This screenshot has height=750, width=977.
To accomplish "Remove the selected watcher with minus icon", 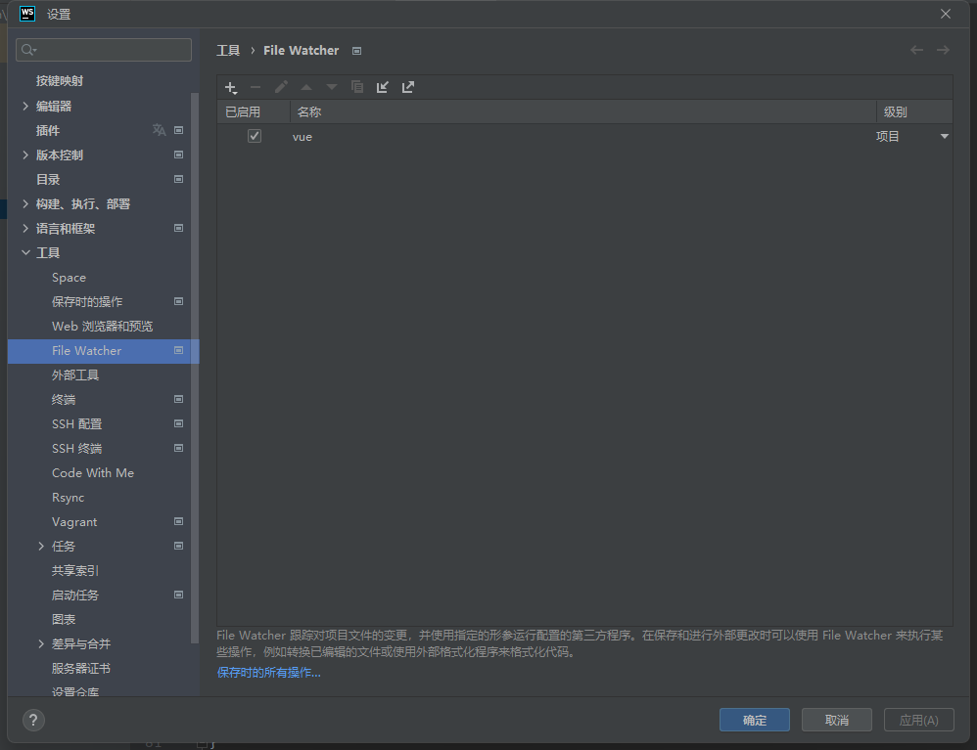I will tap(256, 87).
